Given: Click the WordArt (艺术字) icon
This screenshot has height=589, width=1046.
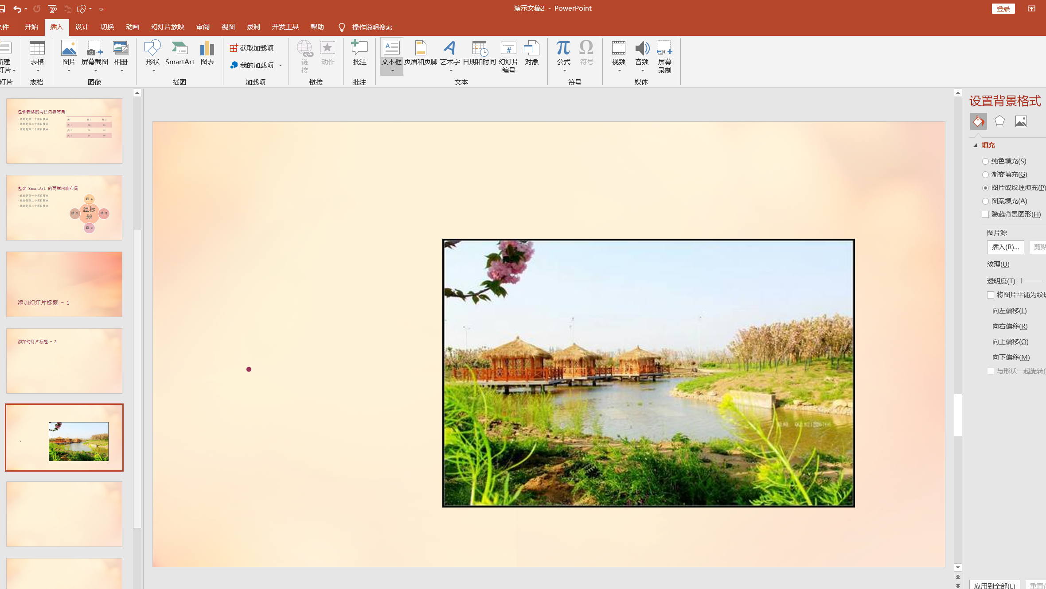Looking at the screenshot, I should click(450, 53).
